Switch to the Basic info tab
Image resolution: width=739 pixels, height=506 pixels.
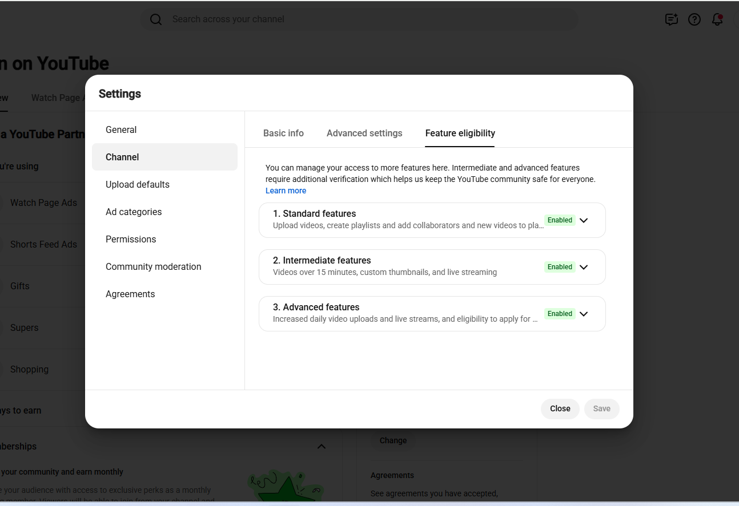coord(283,133)
